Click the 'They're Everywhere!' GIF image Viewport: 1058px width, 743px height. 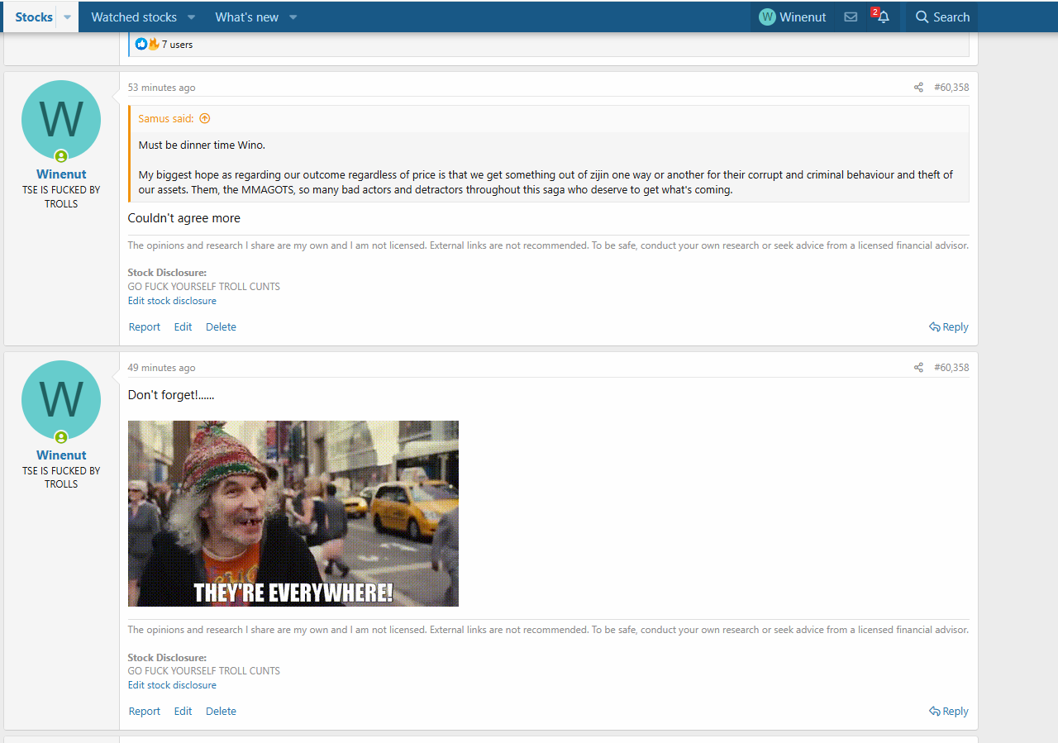coord(293,513)
